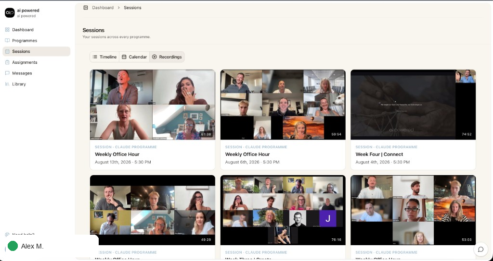This screenshot has height=261, width=493.
Task: Open Programmes in the sidebar
Action: point(36,40)
